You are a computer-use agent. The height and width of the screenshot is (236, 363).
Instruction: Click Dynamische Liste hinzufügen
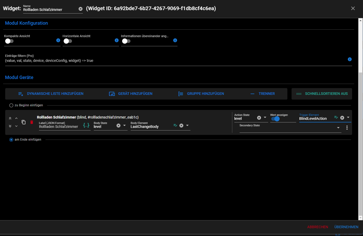point(51,94)
